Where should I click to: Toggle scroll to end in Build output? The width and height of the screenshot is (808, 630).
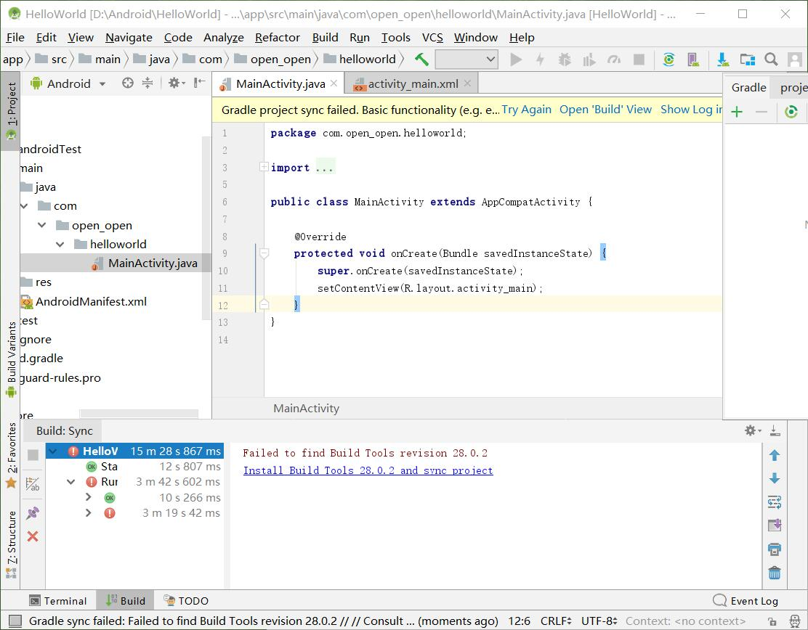[774, 525]
